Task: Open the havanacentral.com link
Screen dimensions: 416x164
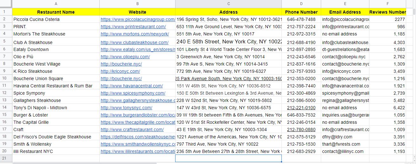Action: [132, 86]
